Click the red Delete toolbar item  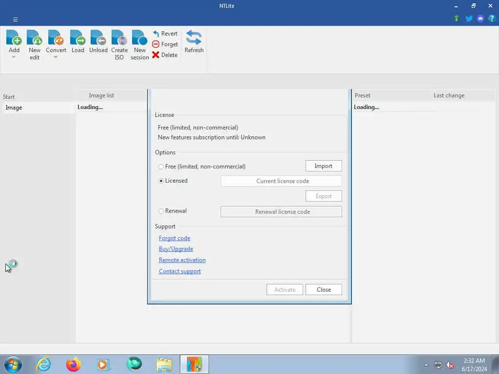tap(165, 55)
